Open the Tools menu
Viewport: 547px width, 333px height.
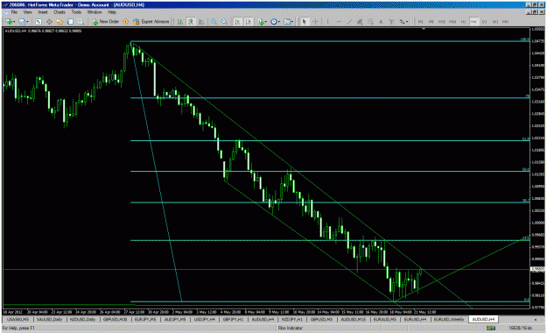pyautogui.click(x=76, y=12)
